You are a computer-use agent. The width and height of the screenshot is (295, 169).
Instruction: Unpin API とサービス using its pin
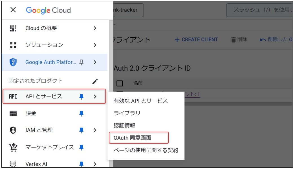[x=81, y=96]
